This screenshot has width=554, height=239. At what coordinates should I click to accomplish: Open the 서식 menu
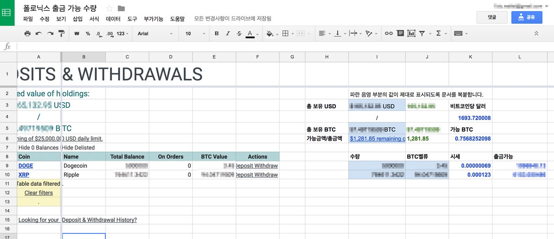click(94, 19)
